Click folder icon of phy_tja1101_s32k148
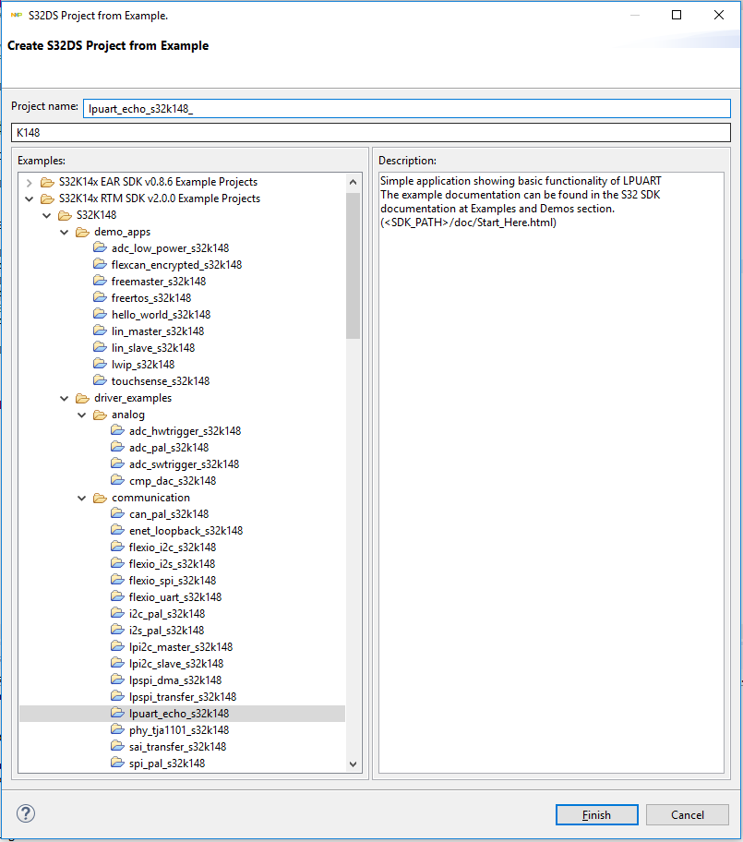This screenshot has height=842, width=743. pyautogui.click(x=117, y=729)
